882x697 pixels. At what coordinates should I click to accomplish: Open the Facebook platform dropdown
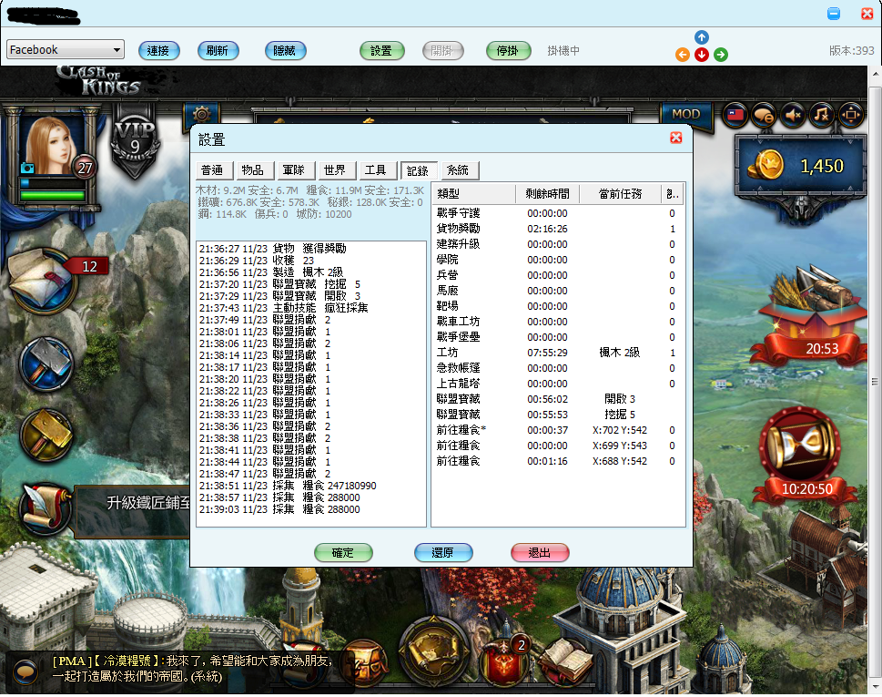tap(66, 49)
